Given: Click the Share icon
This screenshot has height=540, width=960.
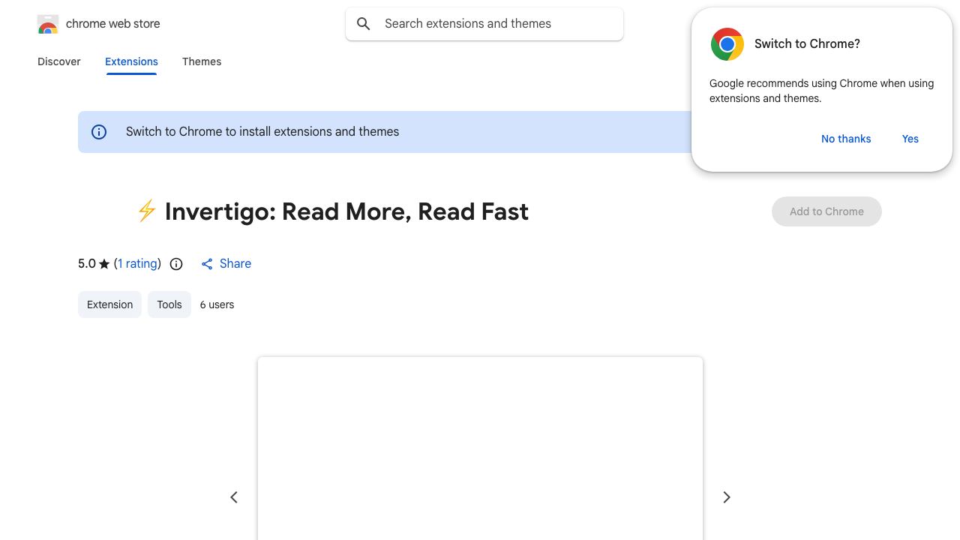Looking at the screenshot, I should (207, 264).
